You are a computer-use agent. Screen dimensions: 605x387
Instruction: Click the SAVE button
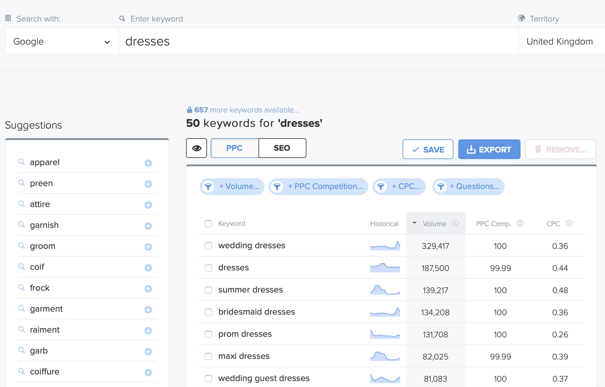click(428, 149)
